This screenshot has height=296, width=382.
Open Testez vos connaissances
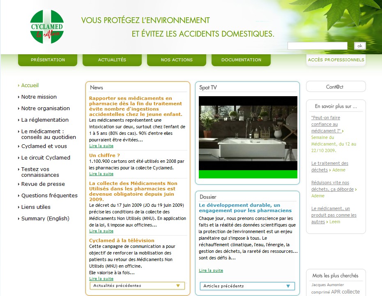coord(40,172)
